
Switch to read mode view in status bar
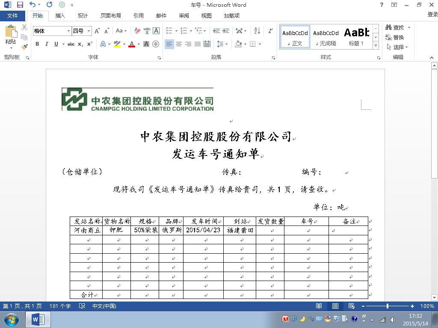[319, 306]
